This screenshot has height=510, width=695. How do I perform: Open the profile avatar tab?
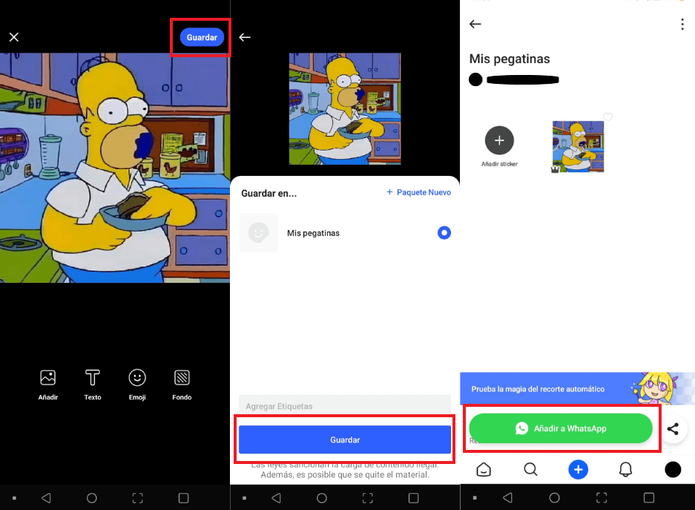[673, 469]
